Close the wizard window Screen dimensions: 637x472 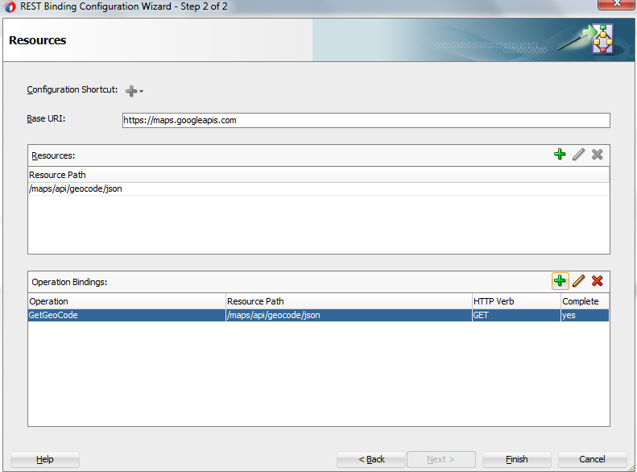pyautogui.click(x=616, y=4)
